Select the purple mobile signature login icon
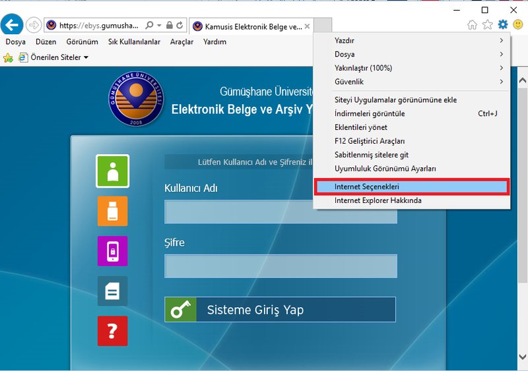The height and width of the screenshot is (371, 528). tap(112, 251)
